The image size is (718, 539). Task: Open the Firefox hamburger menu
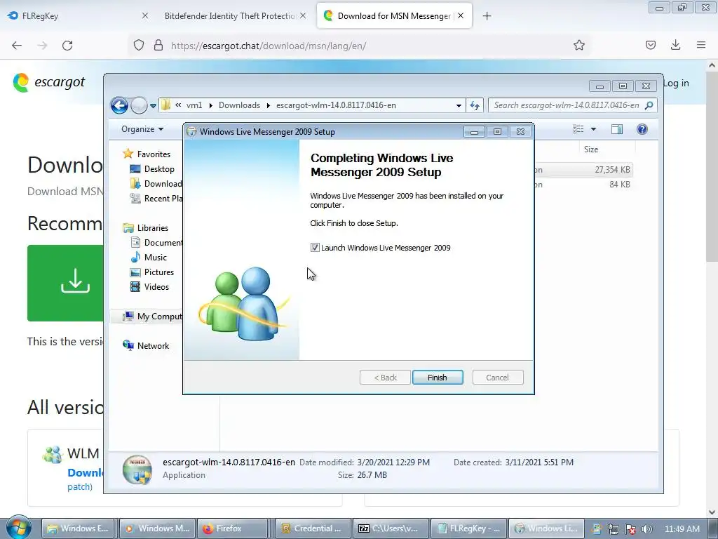pyautogui.click(x=700, y=45)
